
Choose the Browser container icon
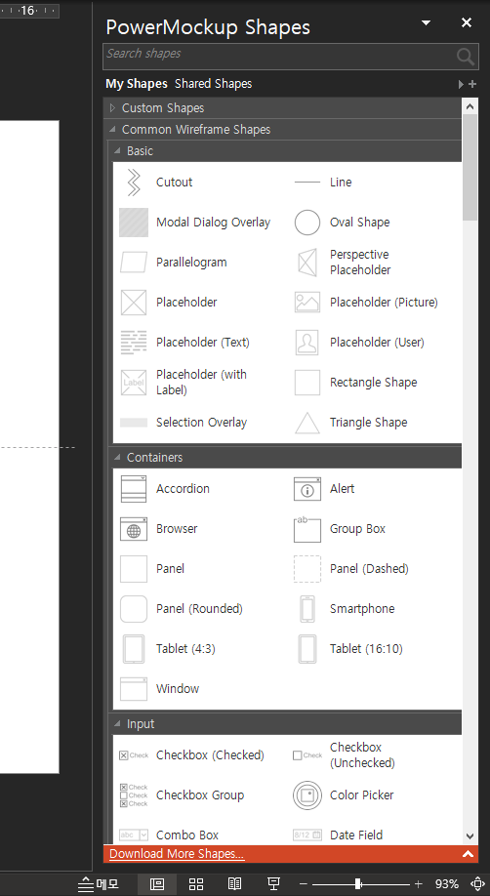click(x=133, y=529)
